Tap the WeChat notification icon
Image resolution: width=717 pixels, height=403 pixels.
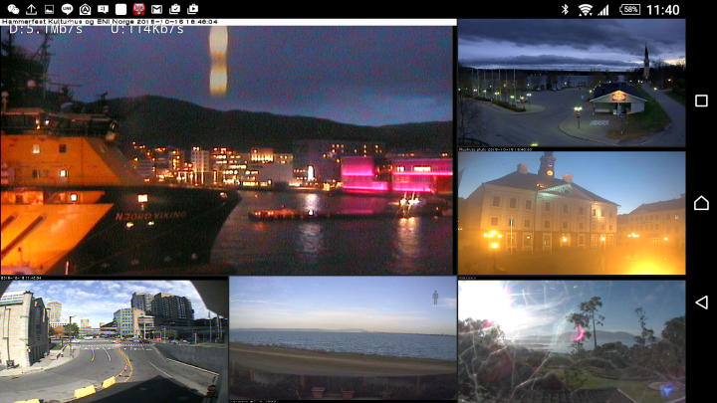tap(13, 9)
